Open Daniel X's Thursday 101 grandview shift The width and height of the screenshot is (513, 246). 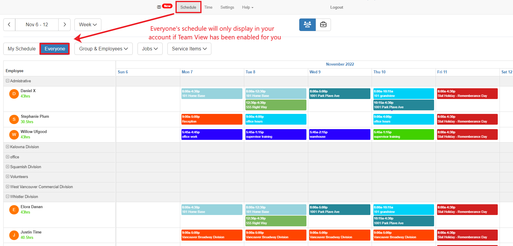tap(404, 94)
